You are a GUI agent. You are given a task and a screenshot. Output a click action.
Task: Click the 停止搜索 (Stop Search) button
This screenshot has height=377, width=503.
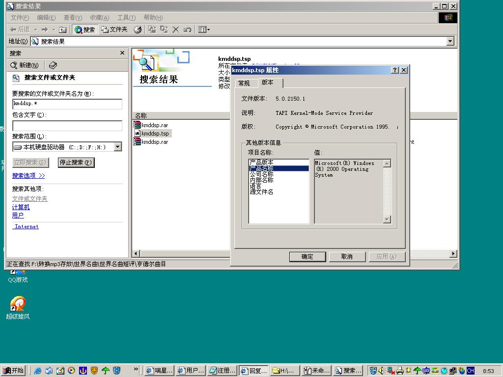[76, 162]
